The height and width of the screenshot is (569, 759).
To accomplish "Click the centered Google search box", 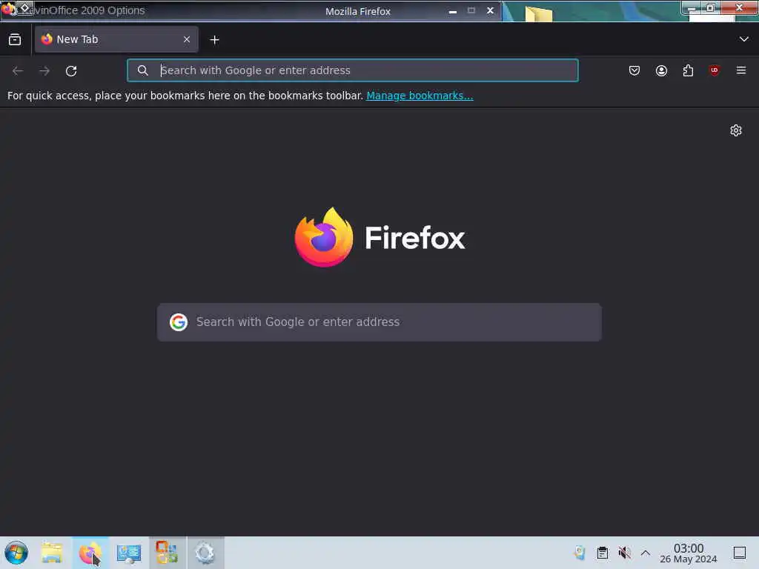I will click(x=379, y=322).
